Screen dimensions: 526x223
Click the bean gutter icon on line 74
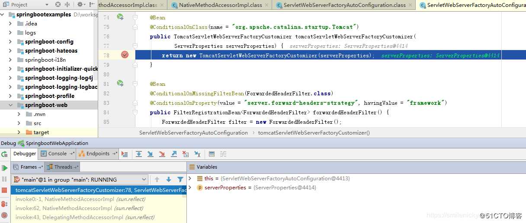[x=120, y=17]
